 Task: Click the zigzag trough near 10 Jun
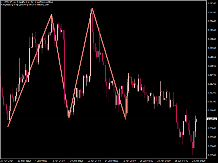[69, 117]
